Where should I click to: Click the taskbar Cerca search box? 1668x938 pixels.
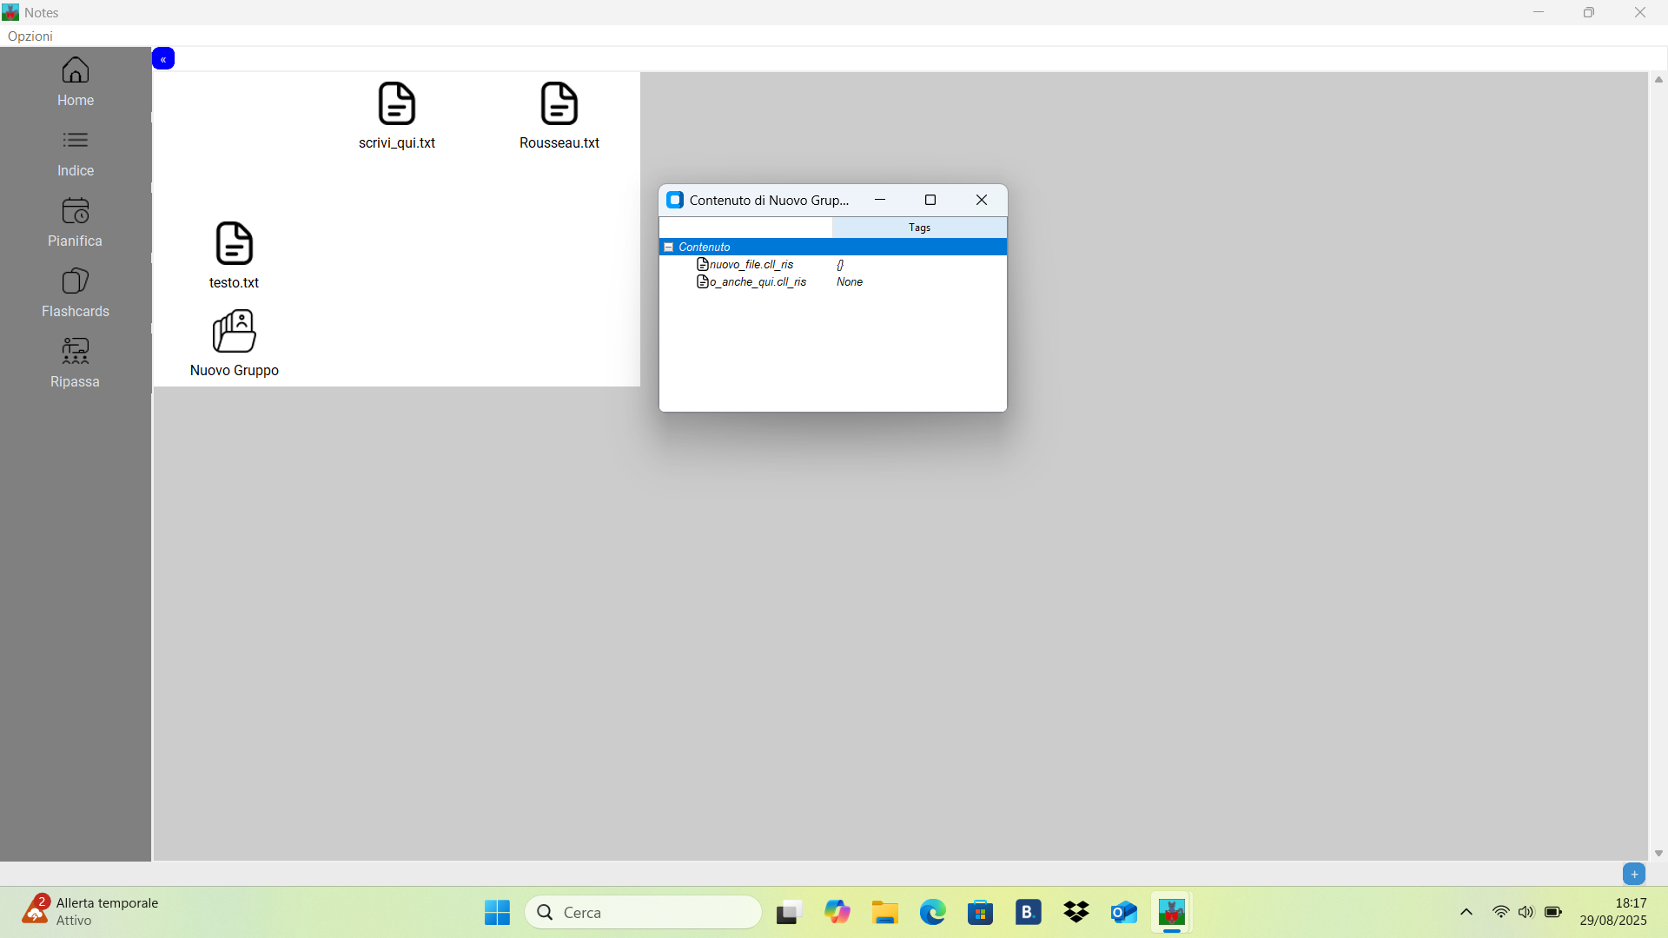[644, 912]
